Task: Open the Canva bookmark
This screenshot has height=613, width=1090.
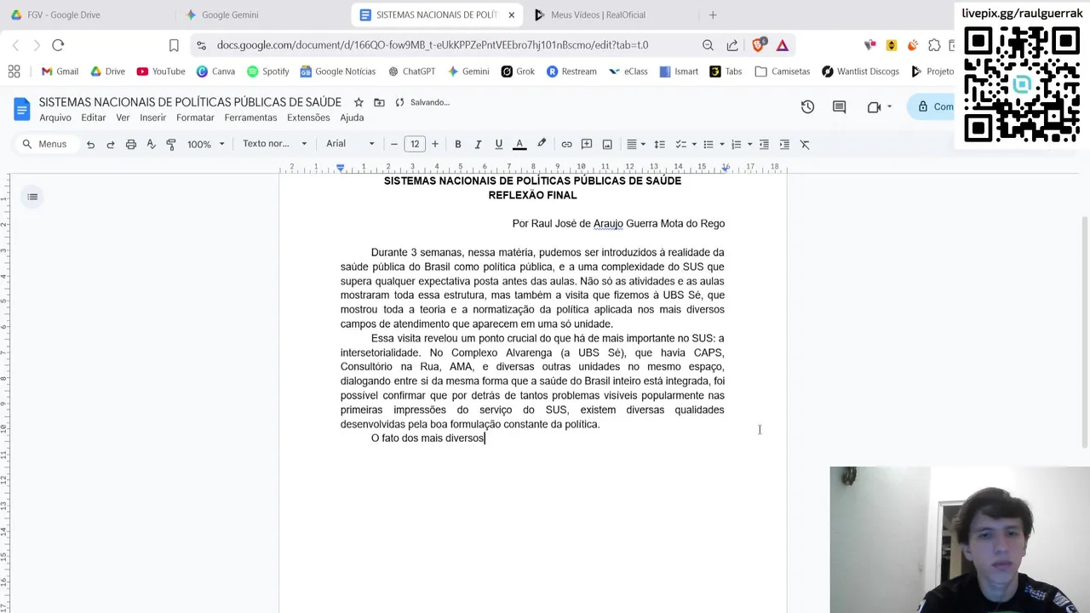Action: point(215,72)
